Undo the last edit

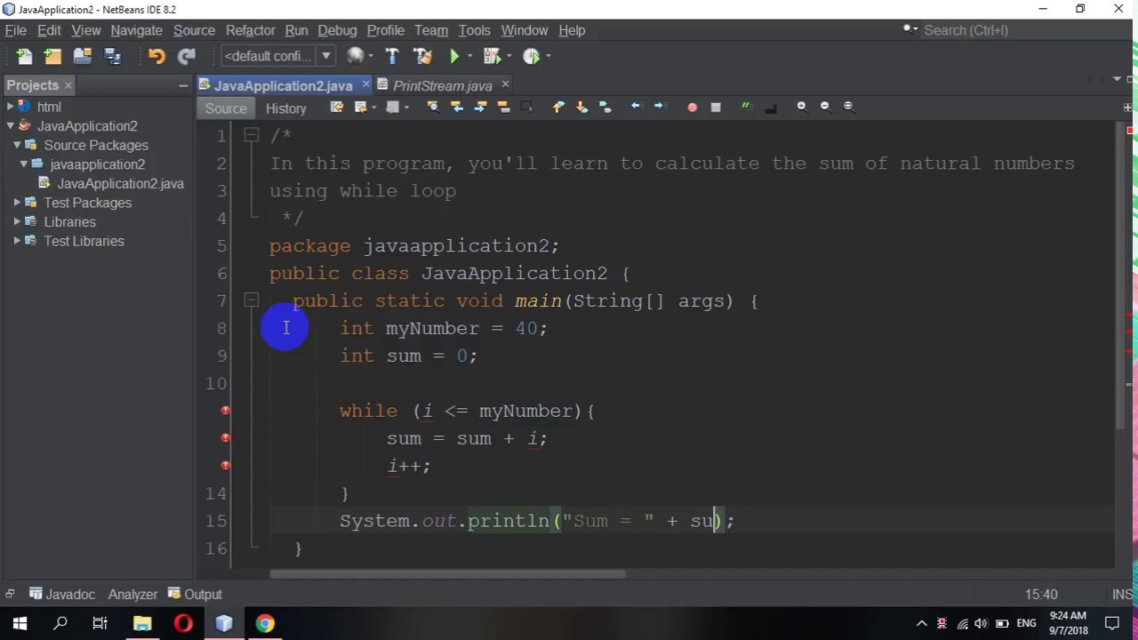coord(156,56)
